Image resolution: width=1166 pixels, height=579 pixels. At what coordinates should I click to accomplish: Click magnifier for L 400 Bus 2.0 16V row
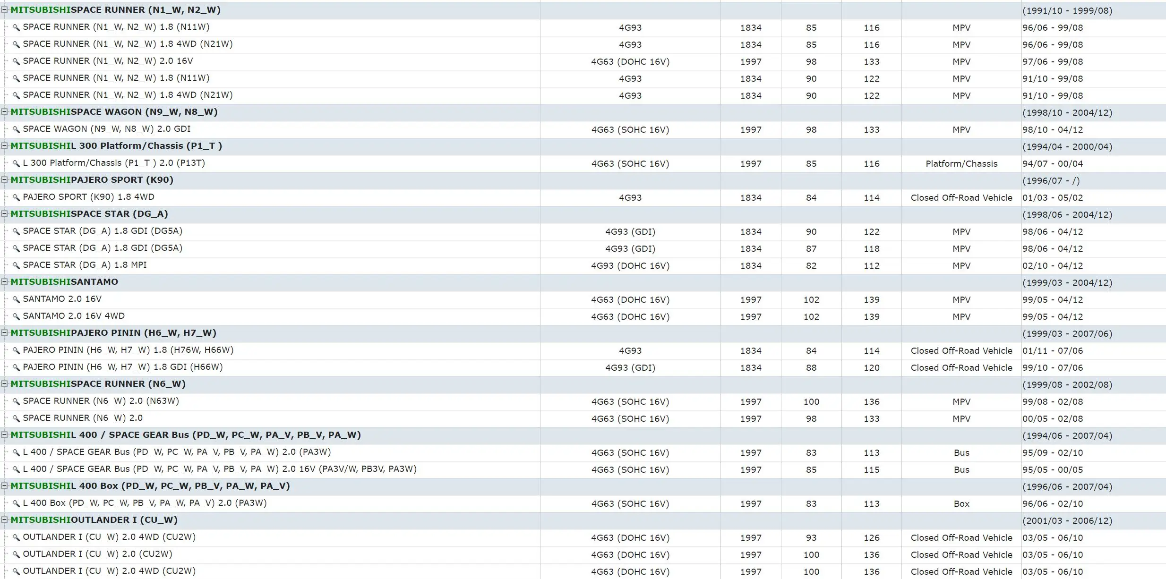click(x=16, y=469)
